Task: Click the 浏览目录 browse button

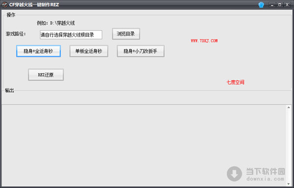Action: tap(126, 34)
